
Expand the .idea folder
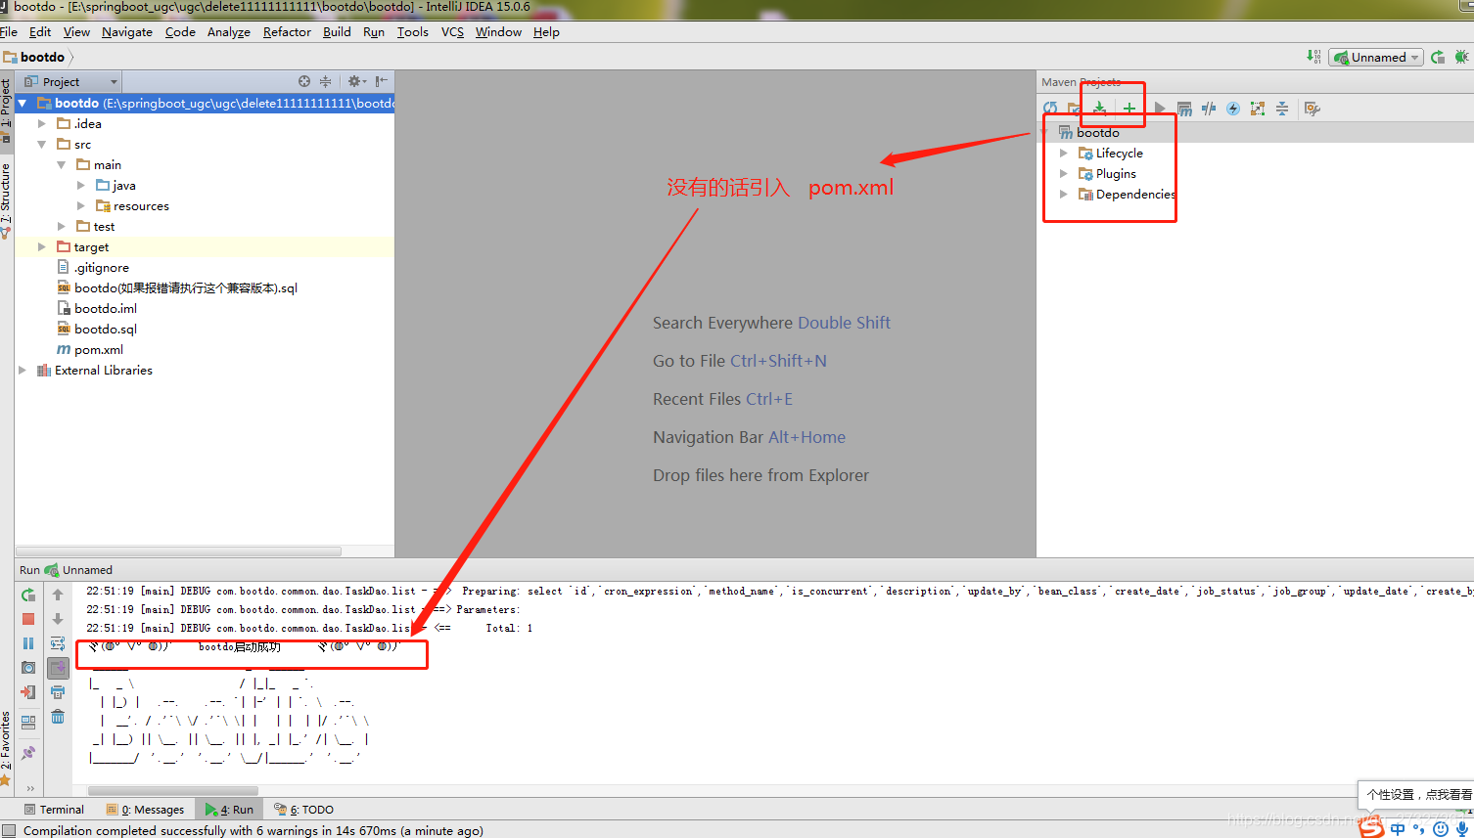coord(42,123)
